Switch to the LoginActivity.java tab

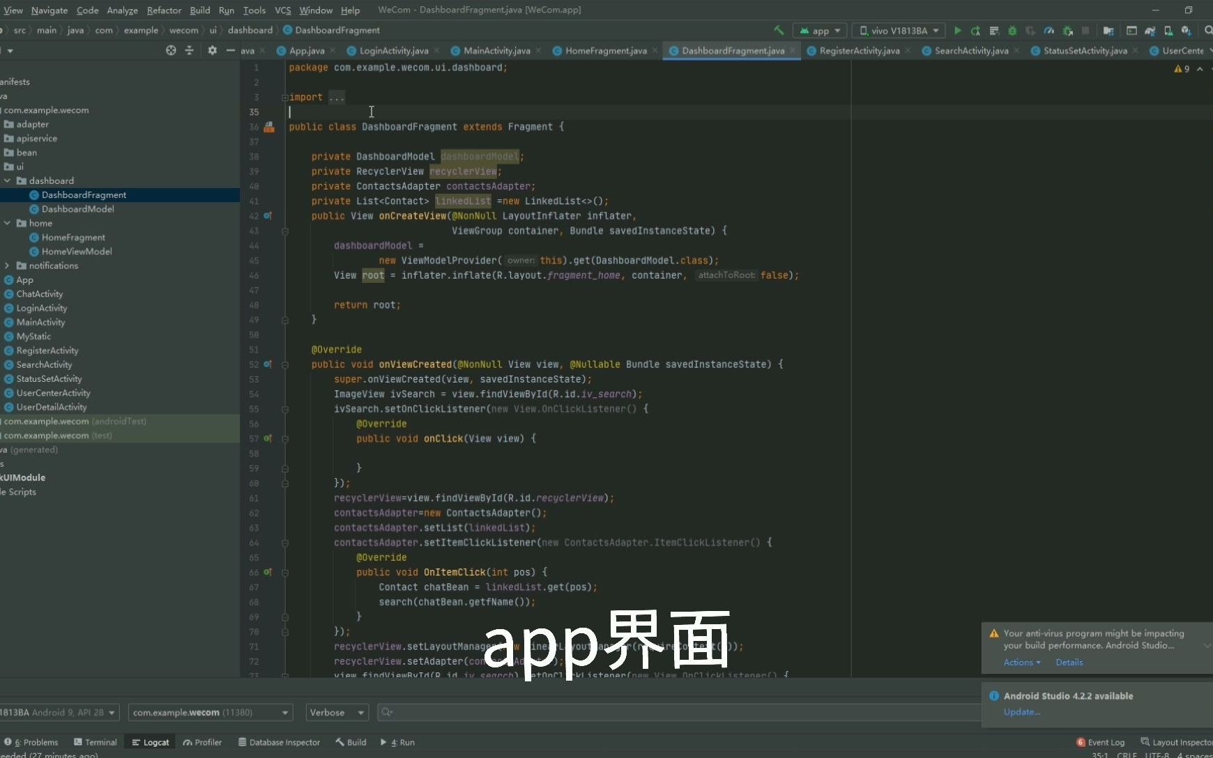[392, 50]
